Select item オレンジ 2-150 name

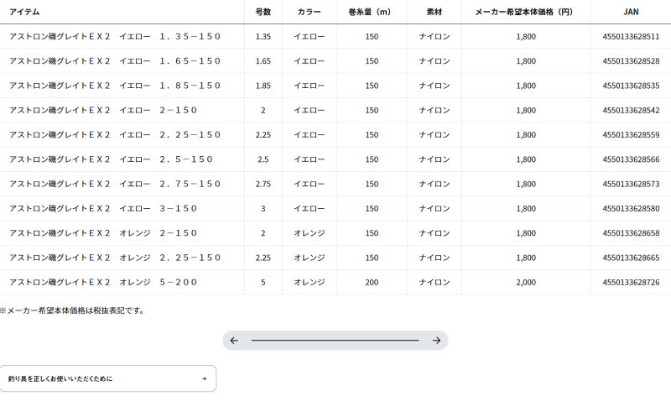tap(103, 233)
